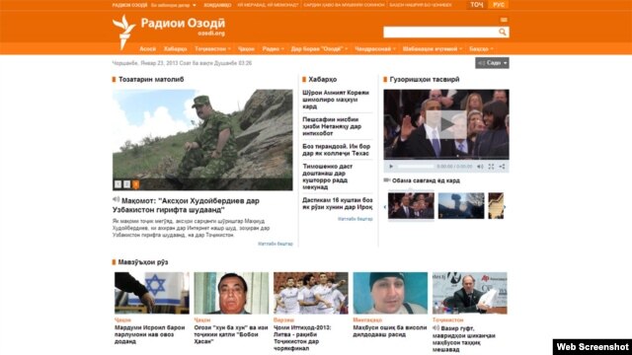Open Дастикам 16 куштаи Ироқ link

(338, 203)
